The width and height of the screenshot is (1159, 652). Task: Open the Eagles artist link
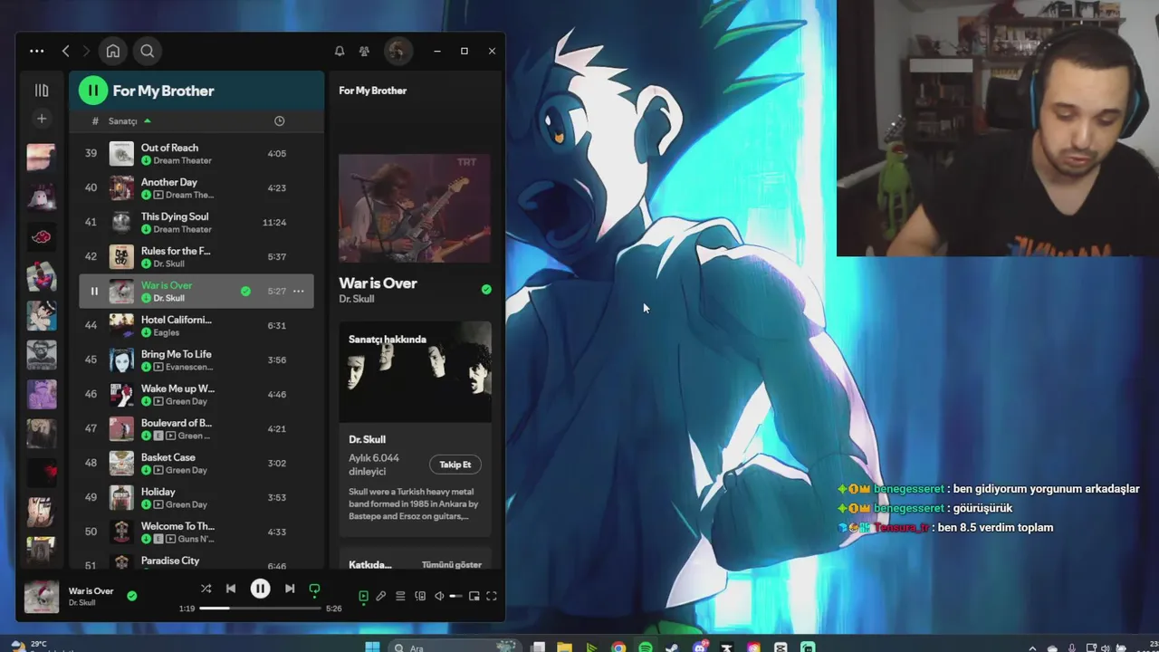(167, 332)
